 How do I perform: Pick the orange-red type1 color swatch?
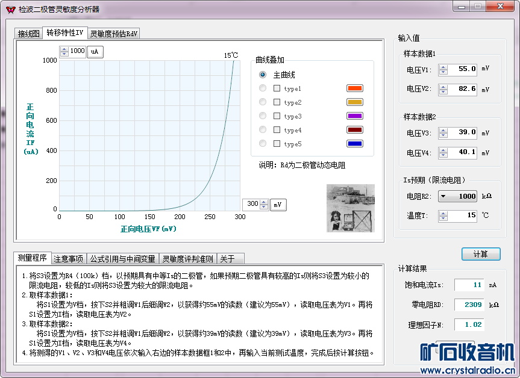click(x=355, y=88)
